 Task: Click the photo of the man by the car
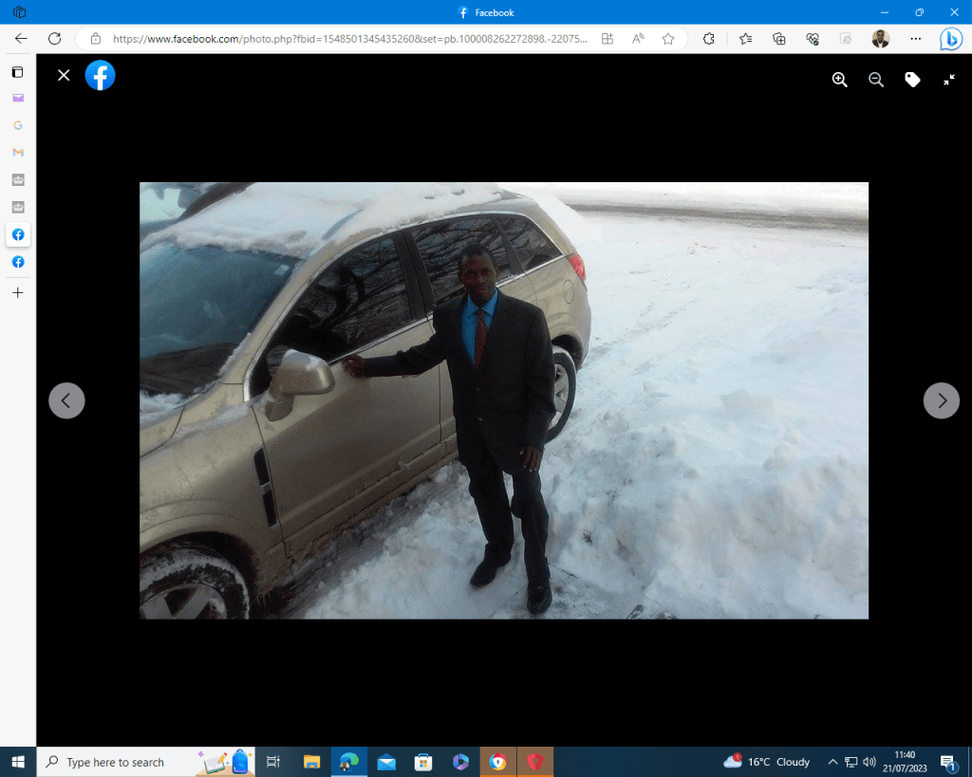pos(503,399)
